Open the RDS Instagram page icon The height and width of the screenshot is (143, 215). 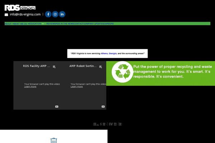pyautogui.click(x=55, y=14)
